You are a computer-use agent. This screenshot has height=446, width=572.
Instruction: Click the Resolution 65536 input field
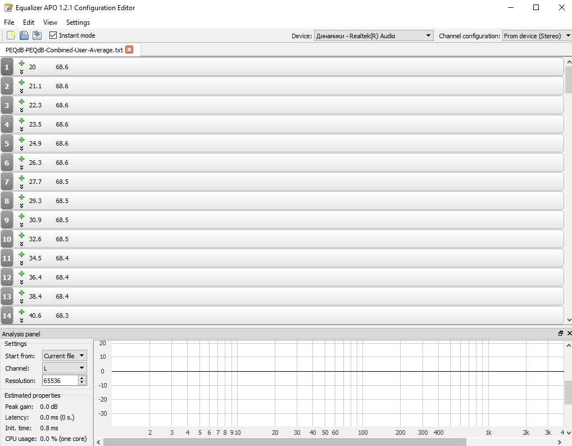pos(60,381)
